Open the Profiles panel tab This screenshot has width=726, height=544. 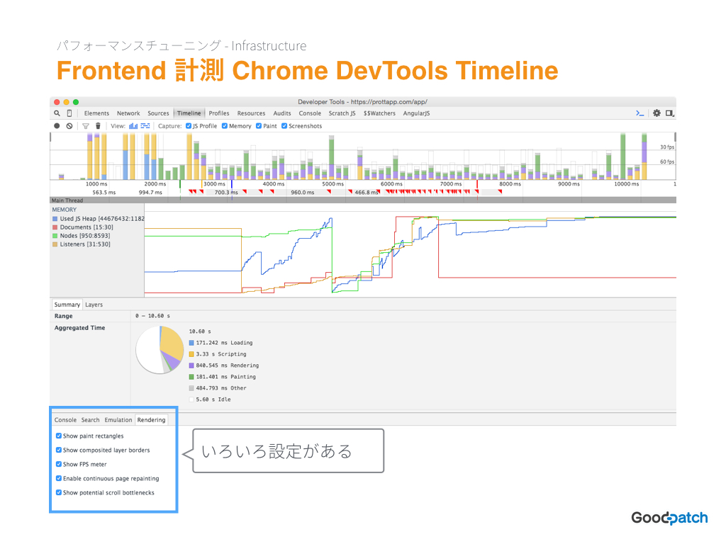click(219, 113)
